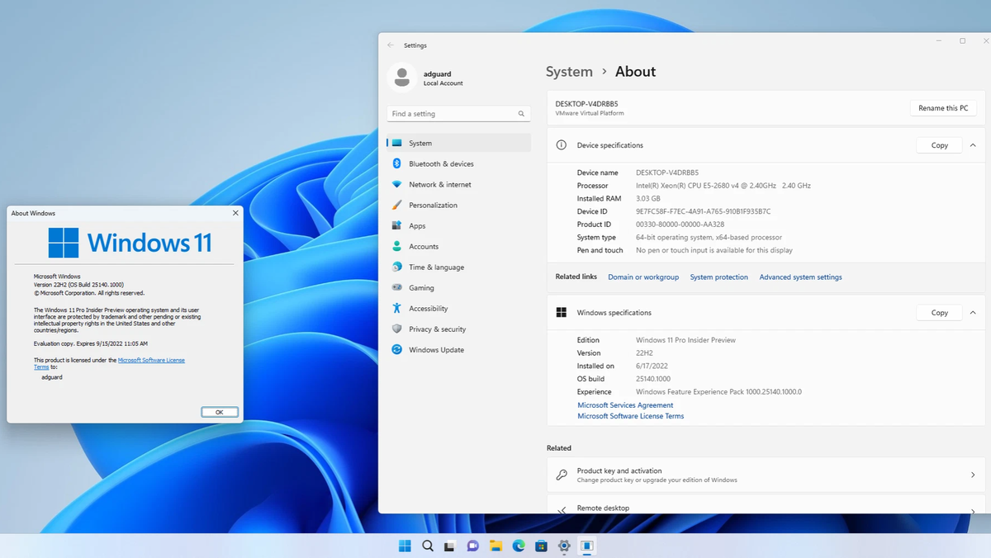Select the Network & internet wifi icon
This screenshot has width=991, height=558.
tap(397, 184)
